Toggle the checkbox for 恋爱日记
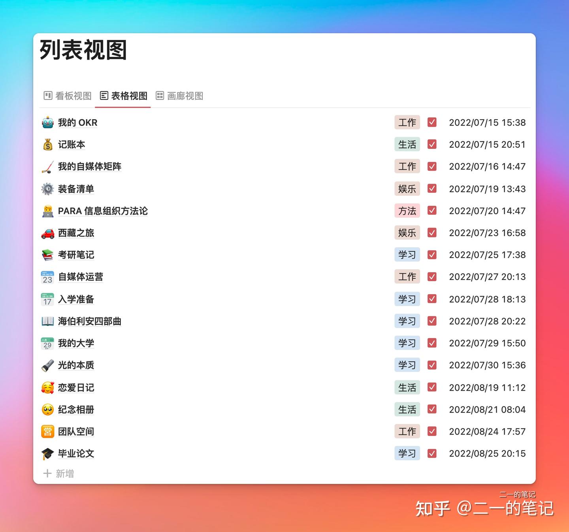The image size is (569, 532). [x=431, y=387]
